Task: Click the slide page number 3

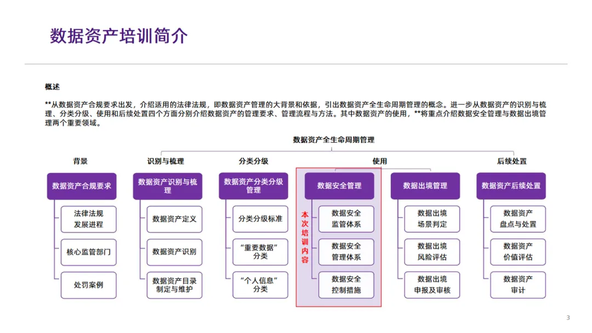Action: pyautogui.click(x=568, y=318)
